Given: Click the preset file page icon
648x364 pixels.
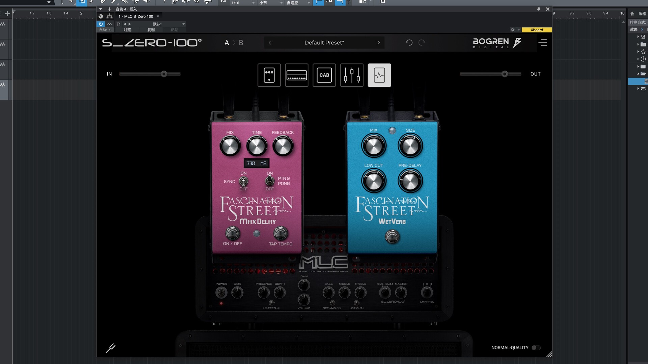Looking at the screenshot, I should [x=118, y=24].
